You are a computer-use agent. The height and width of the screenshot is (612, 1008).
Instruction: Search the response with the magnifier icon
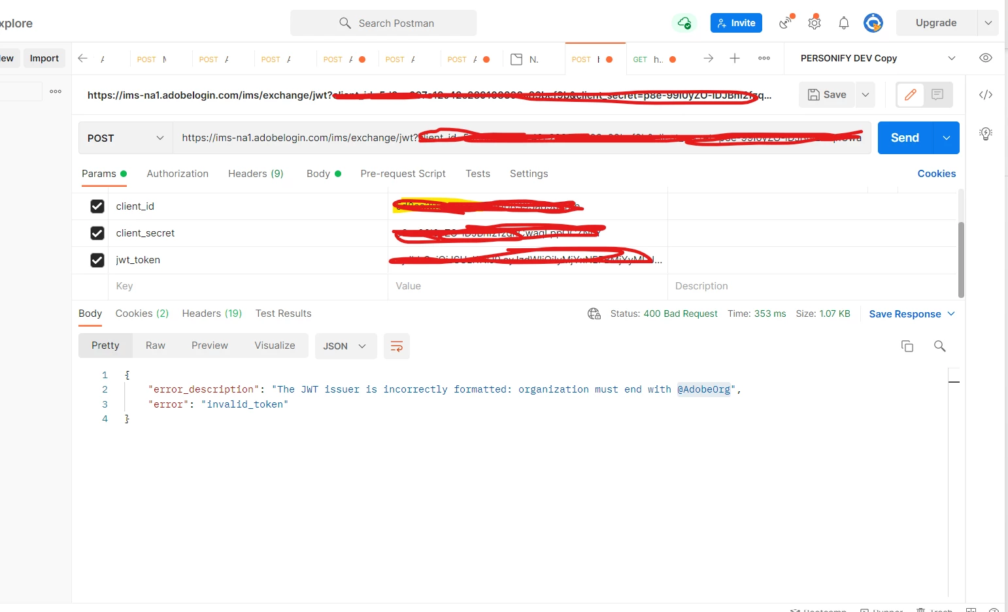point(940,346)
